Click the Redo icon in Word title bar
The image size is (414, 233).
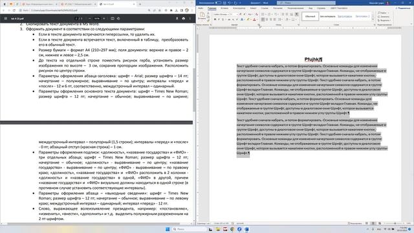click(x=235, y=3)
